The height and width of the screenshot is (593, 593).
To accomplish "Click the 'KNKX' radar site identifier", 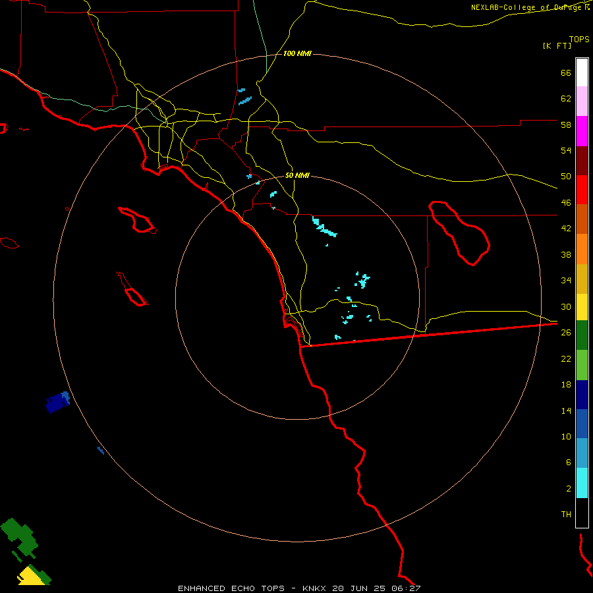I will pos(315,588).
